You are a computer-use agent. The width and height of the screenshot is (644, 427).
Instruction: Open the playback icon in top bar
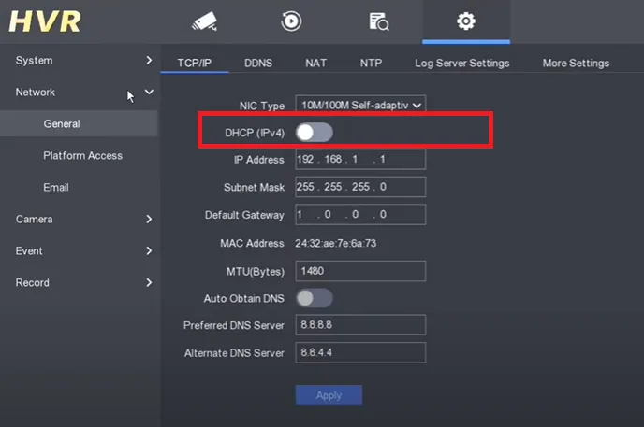point(291,21)
